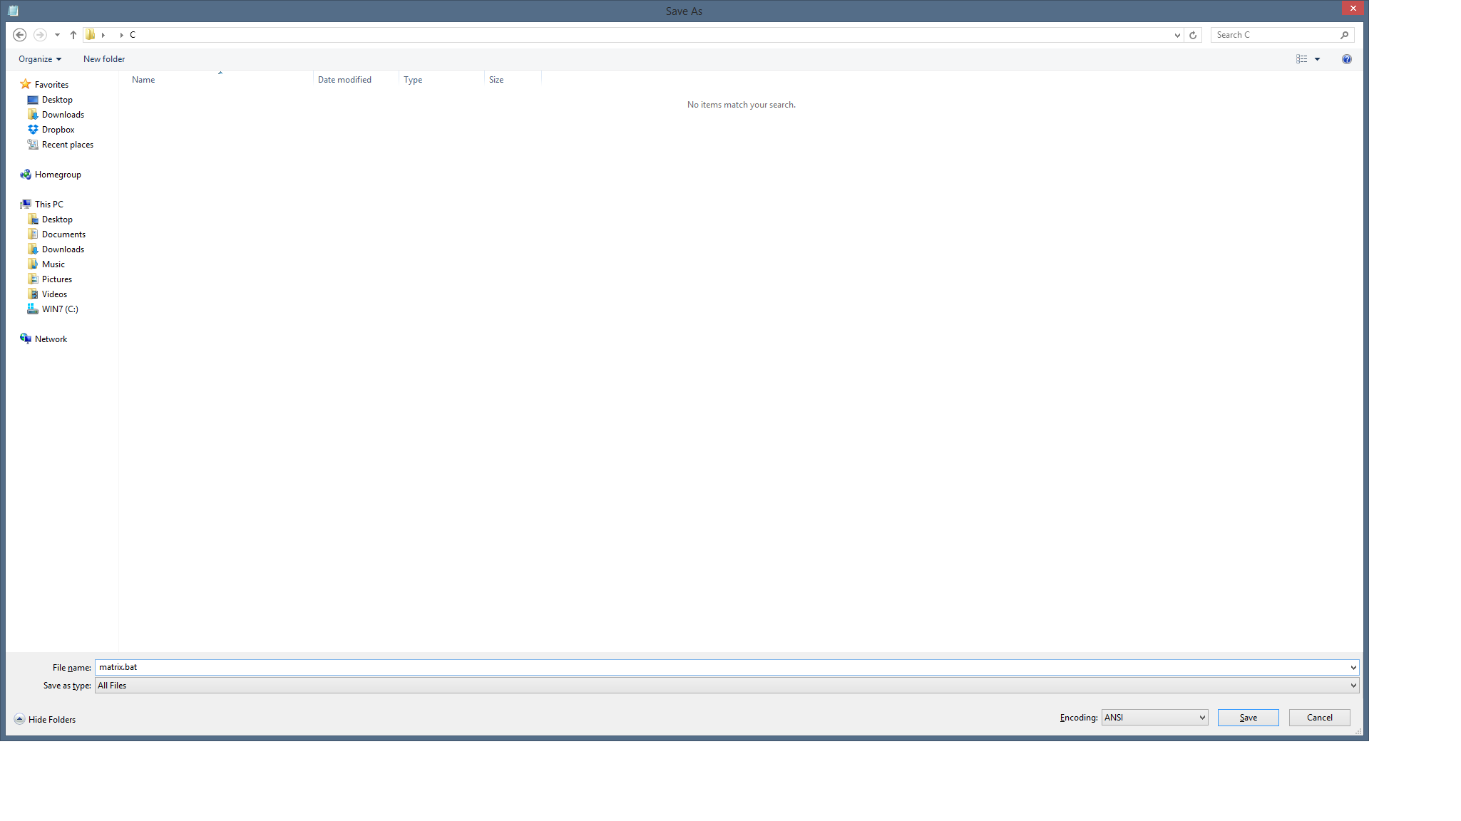Click the Cancel button

pos(1320,717)
